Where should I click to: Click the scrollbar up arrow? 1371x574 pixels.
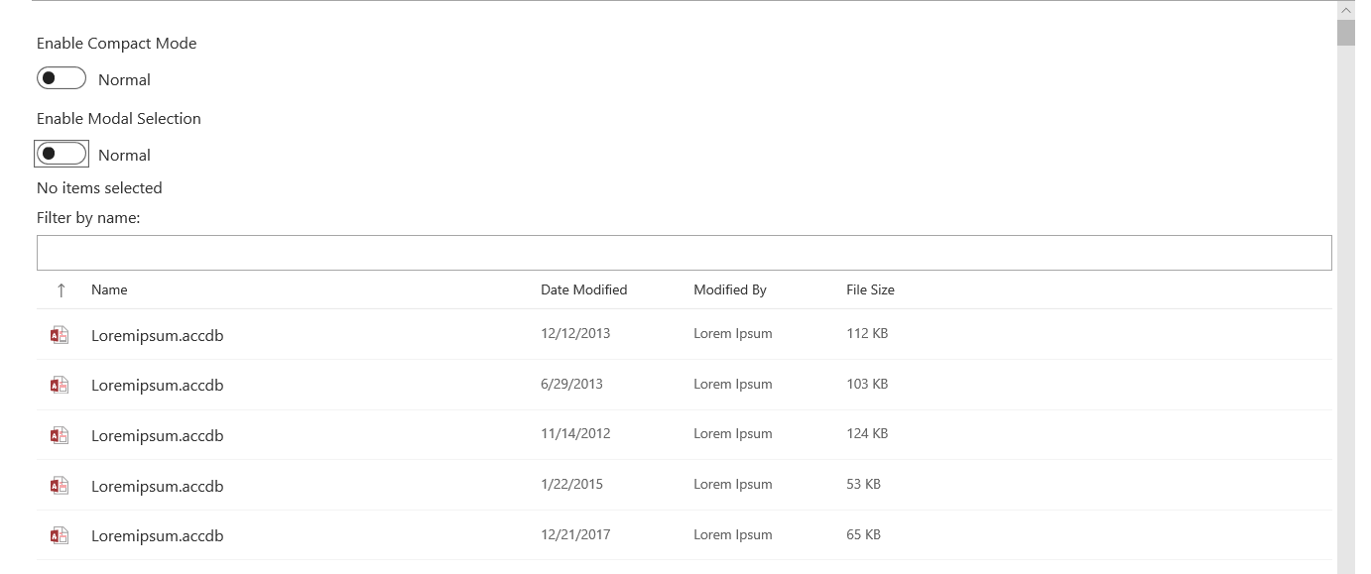tap(1345, 10)
